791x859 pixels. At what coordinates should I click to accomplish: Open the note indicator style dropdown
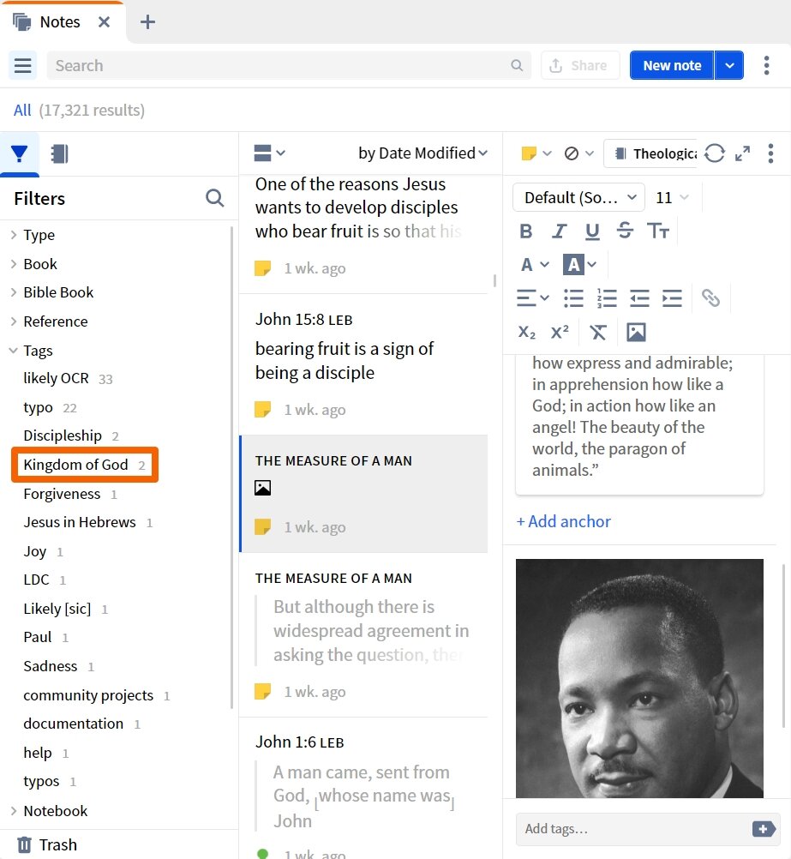(x=579, y=153)
